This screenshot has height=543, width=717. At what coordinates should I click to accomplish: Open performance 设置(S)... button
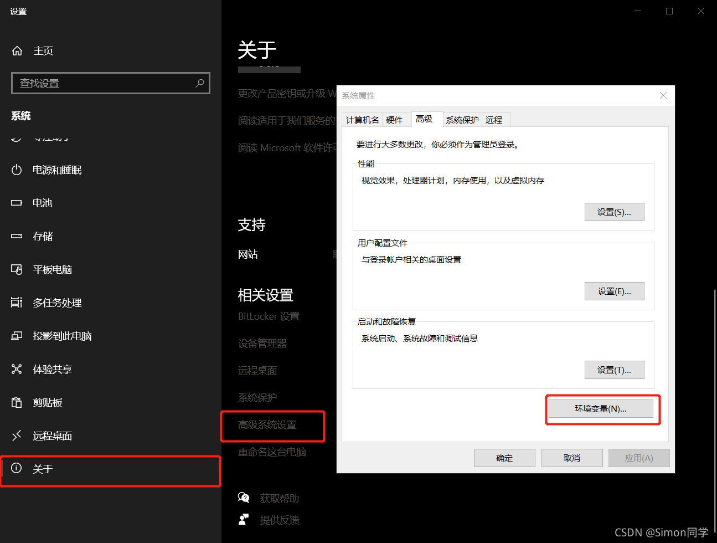coord(615,212)
